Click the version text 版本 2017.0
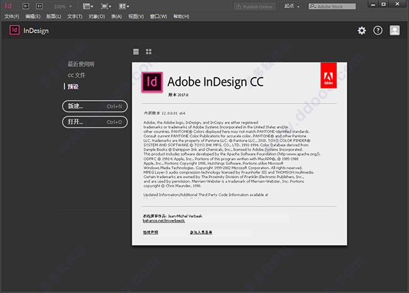Screen dimensions: 409x293 point(178,95)
